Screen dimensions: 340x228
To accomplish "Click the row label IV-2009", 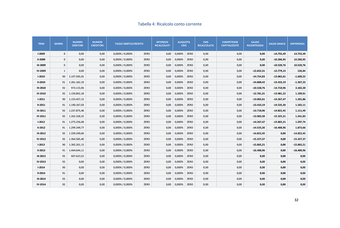I will (x=41, y=71).
